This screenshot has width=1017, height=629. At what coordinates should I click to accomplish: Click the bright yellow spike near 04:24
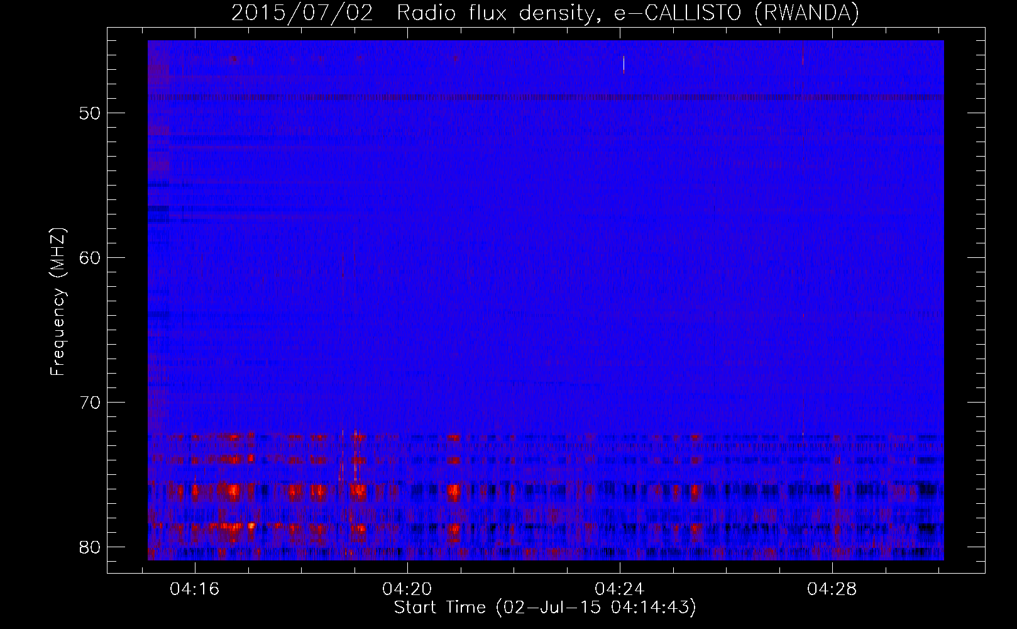coord(624,65)
